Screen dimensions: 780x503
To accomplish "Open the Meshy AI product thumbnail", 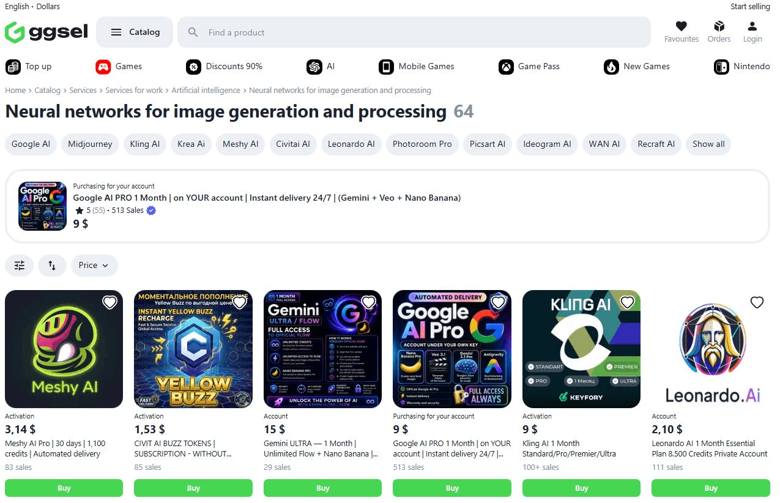I will [64, 349].
